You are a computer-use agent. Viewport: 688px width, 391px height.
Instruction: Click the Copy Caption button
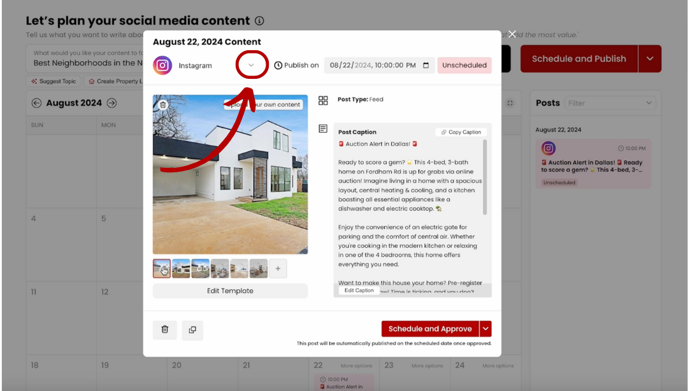461,132
